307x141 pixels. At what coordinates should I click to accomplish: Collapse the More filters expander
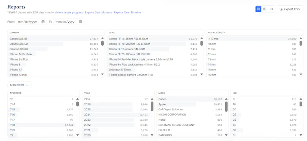(x=19, y=85)
